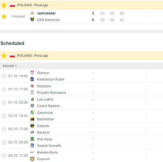Open the Rzeszow team name link
The image size is (163, 162).
pos(44,86)
